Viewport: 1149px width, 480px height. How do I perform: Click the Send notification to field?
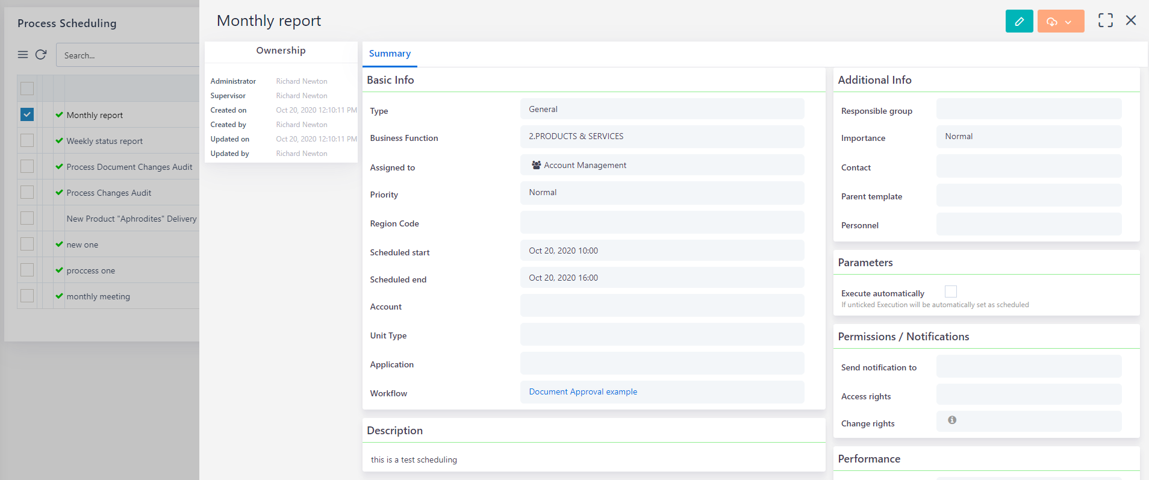tap(1029, 366)
